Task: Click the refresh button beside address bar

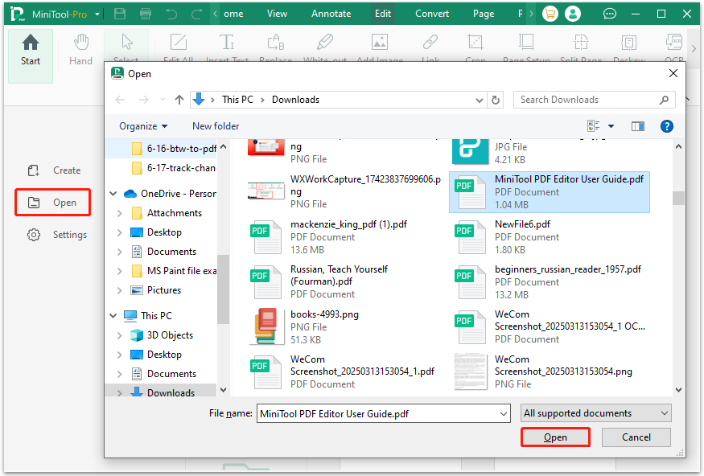Action: click(496, 100)
